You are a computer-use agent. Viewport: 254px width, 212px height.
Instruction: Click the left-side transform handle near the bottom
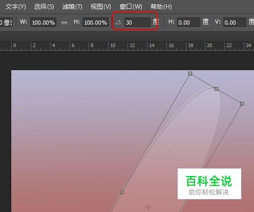[122, 192]
